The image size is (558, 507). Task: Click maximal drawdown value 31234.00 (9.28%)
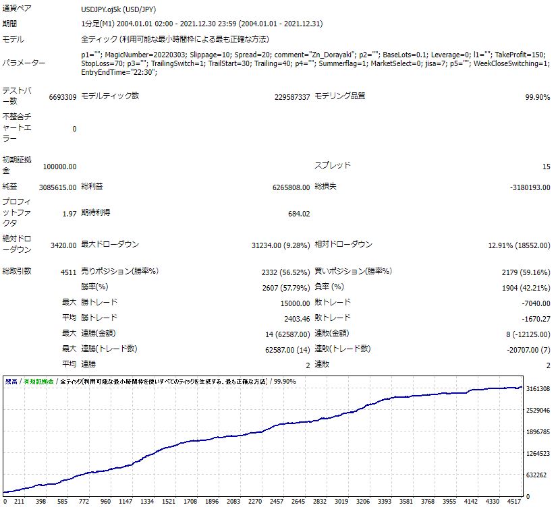coord(281,245)
